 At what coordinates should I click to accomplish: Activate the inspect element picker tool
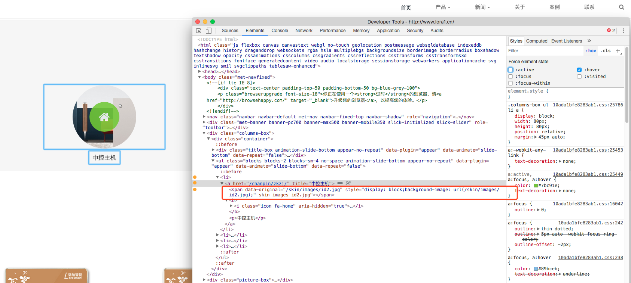(x=199, y=31)
